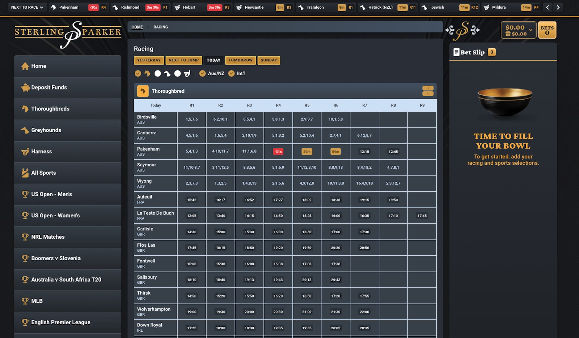Open the Bets 0 button
579x338 pixels.
(x=547, y=30)
